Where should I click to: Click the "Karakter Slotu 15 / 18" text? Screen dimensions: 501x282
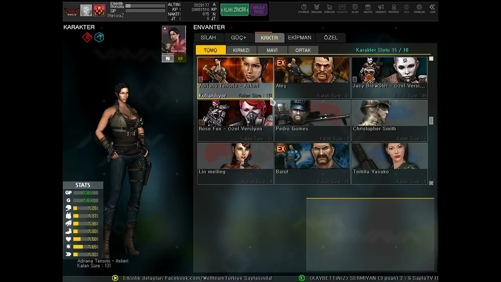(382, 50)
